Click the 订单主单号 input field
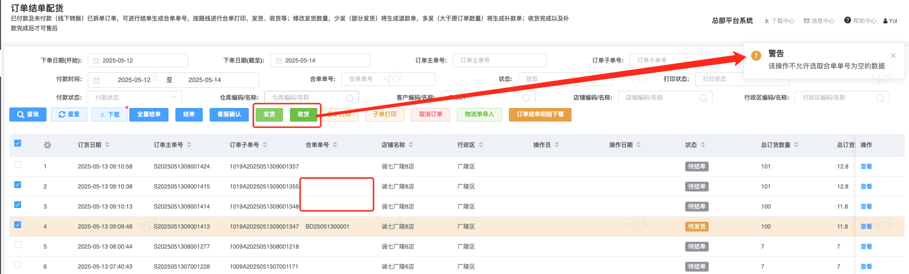This screenshot has width=909, height=274. click(500, 61)
